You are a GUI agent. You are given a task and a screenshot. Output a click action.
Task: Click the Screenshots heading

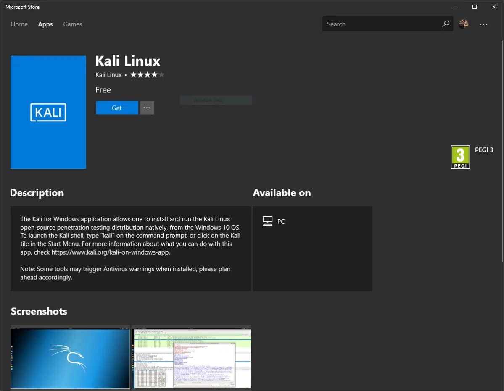(x=39, y=311)
